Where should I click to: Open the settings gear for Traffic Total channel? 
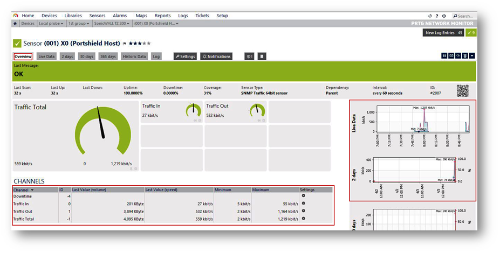304,219
